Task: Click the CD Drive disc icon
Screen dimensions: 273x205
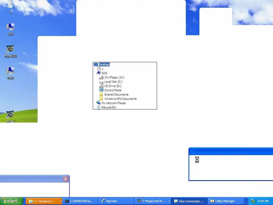Action: point(101,86)
